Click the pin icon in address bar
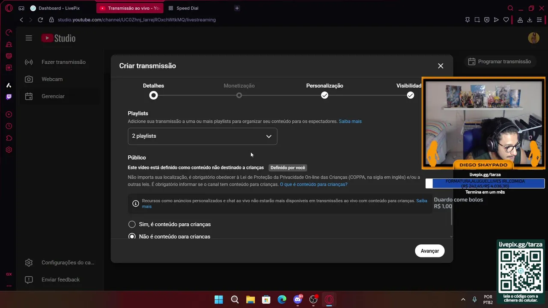 click(468, 20)
